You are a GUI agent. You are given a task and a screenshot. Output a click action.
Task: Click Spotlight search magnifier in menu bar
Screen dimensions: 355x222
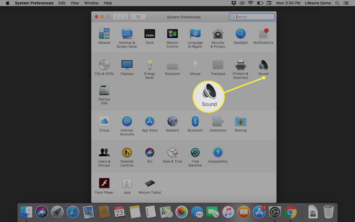point(337,3)
